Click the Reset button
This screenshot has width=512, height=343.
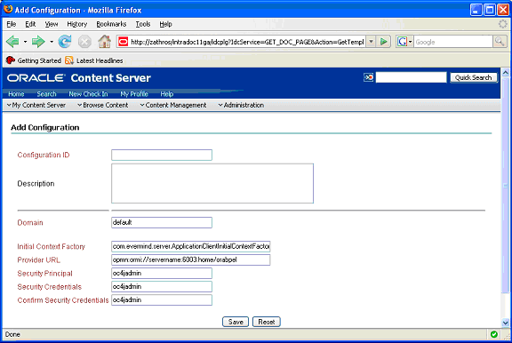pos(267,322)
